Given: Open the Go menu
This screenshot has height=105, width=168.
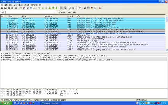Looking at the screenshot, I should 15,5.
